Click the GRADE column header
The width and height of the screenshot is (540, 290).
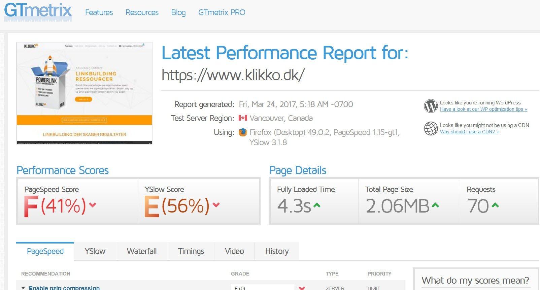(x=240, y=273)
